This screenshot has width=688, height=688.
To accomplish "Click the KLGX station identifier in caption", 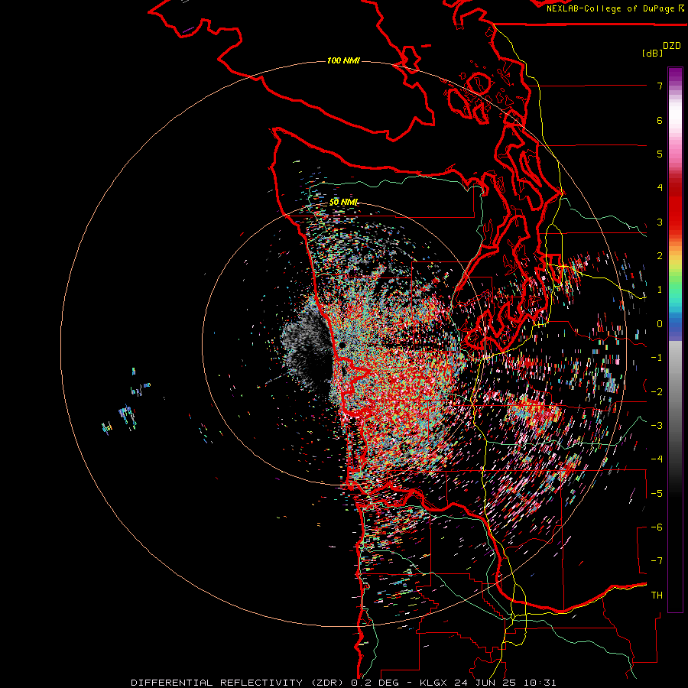I will click(433, 683).
